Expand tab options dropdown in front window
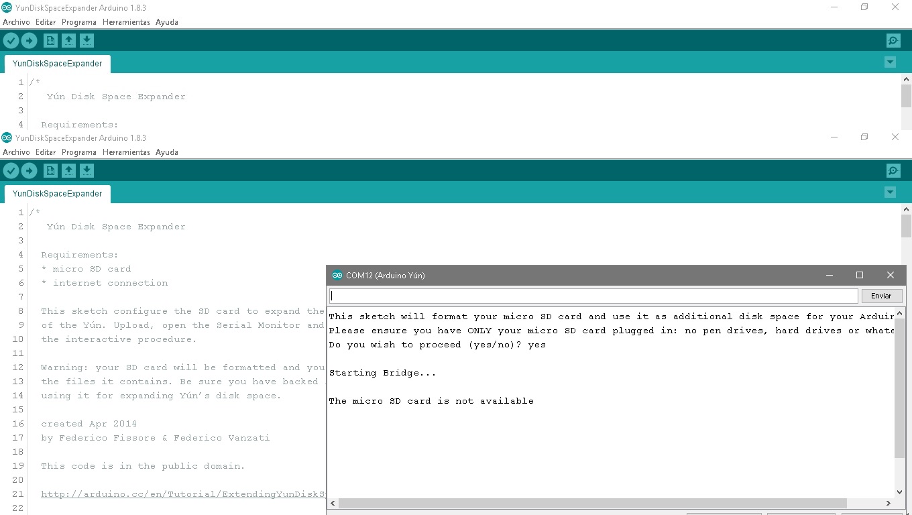This screenshot has height=515, width=912. point(890,192)
